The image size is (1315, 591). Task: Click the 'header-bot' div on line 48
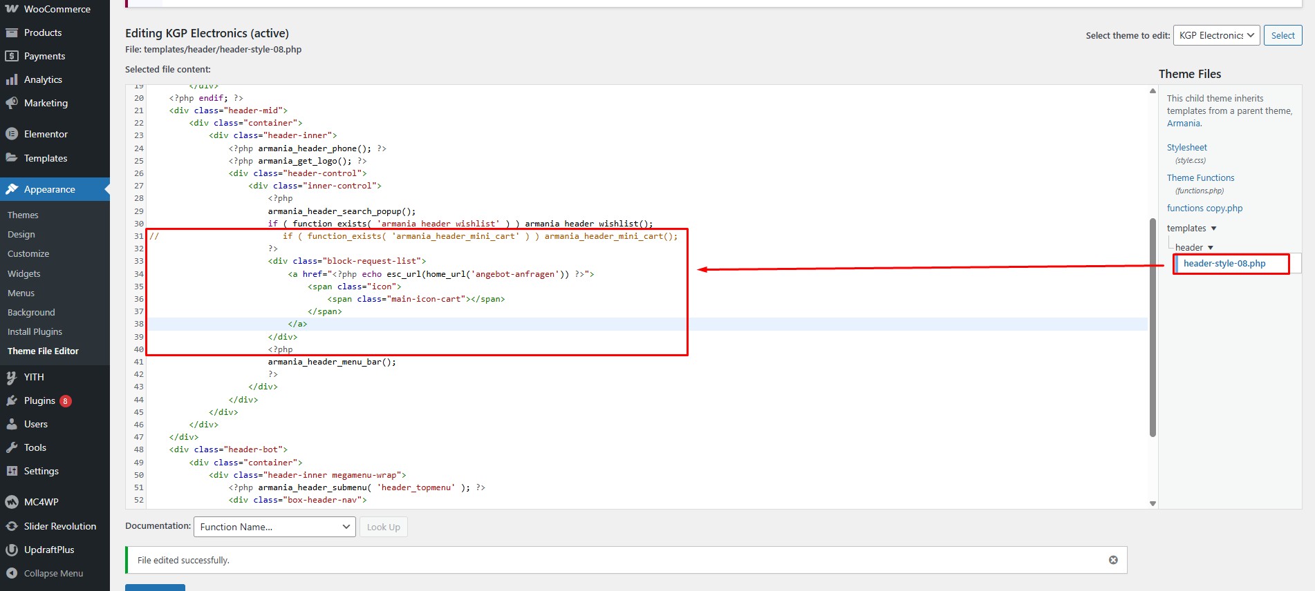(x=228, y=449)
